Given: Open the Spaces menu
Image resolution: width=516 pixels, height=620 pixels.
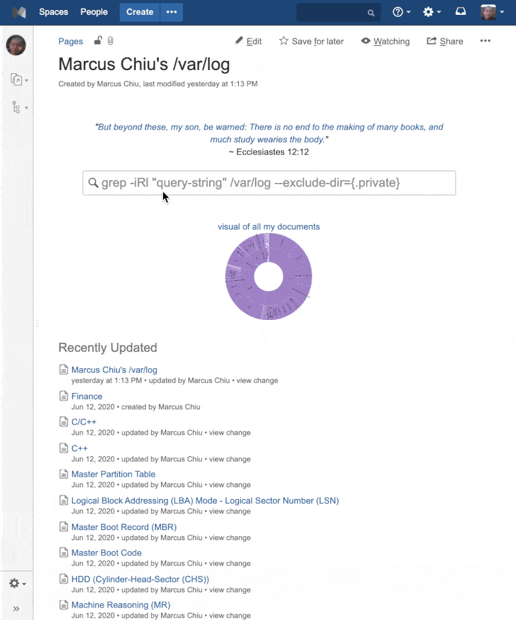Looking at the screenshot, I should (x=53, y=12).
